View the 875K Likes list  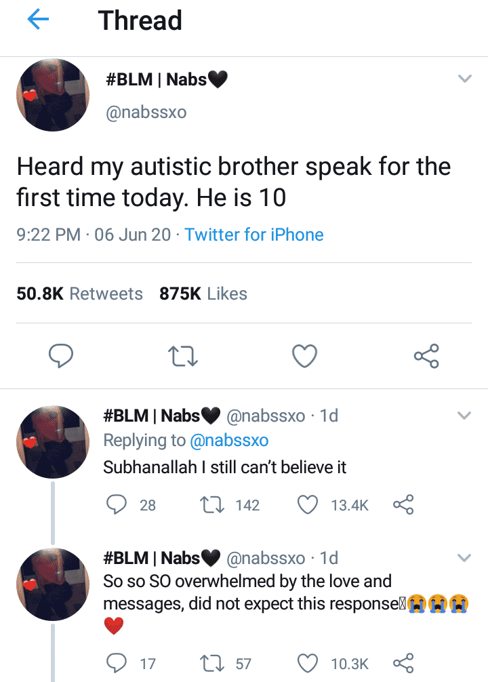click(x=203, y=294)
